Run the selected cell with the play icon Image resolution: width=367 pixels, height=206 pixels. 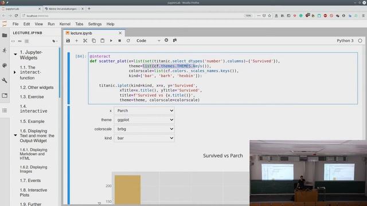click(111, 41)
